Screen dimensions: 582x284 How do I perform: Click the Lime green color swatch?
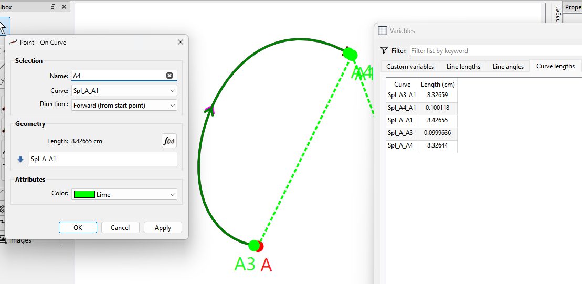tap(84, 194)
